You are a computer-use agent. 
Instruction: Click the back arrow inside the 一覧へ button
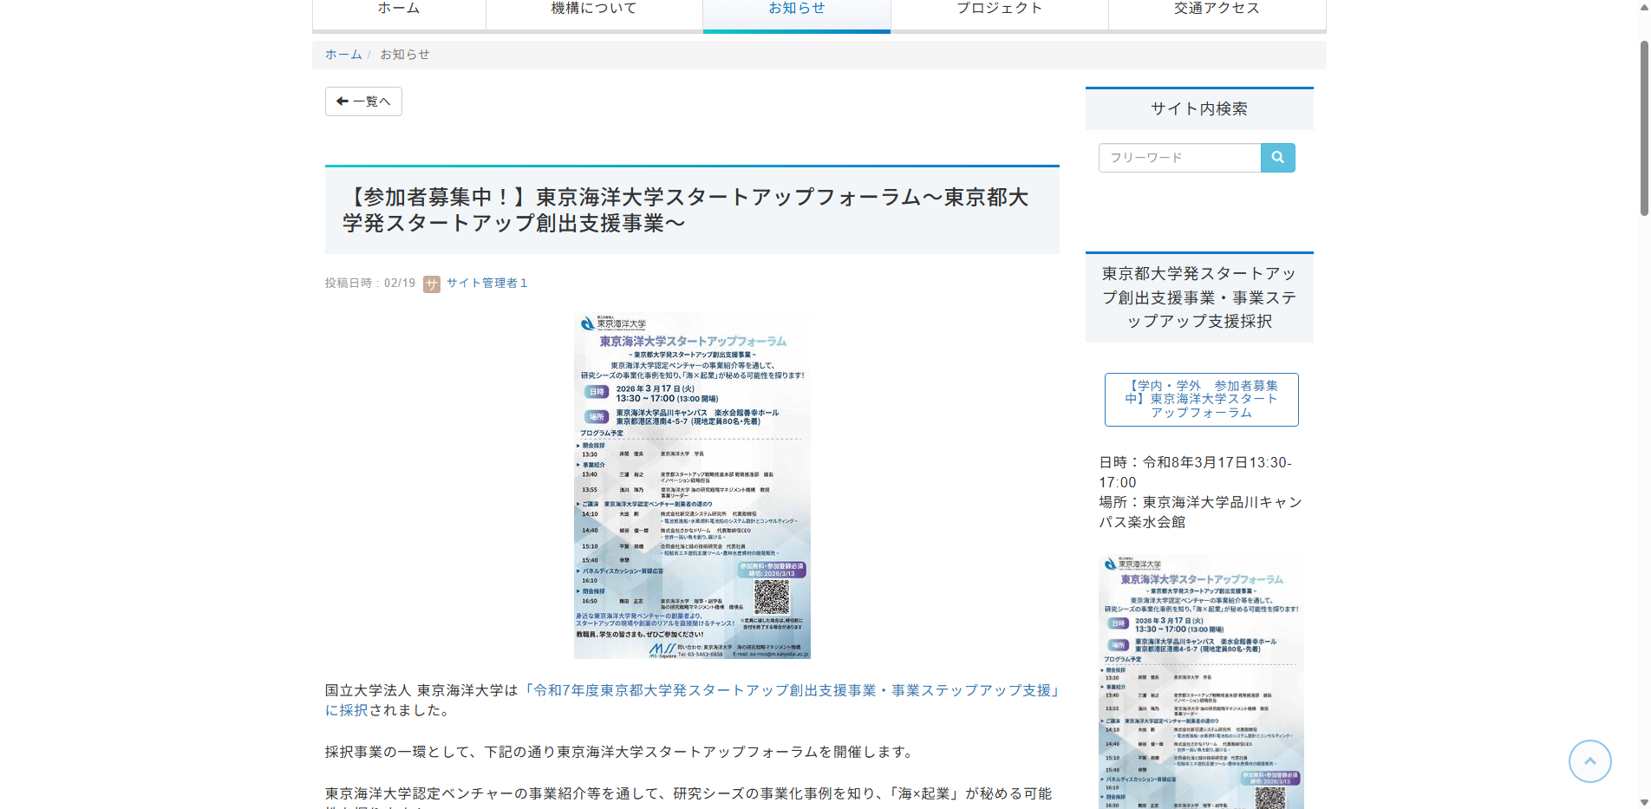point(343,101)
